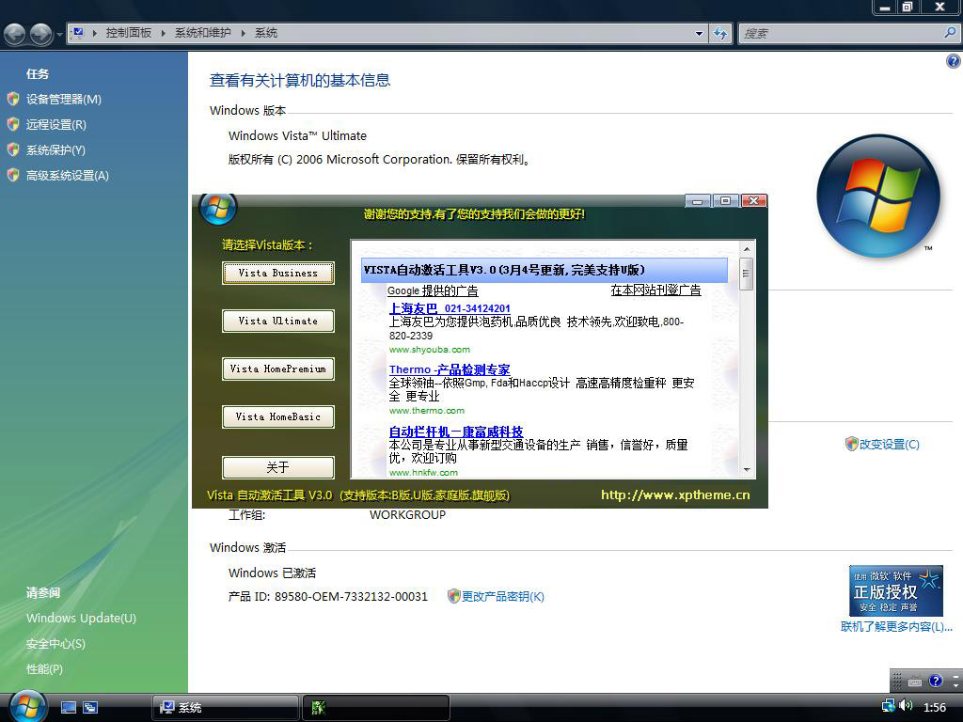Image resolution: width=963 pixels, height=722 pixels.
Task: Click the Vista Ultimate activation button
Action: point(277,321)
